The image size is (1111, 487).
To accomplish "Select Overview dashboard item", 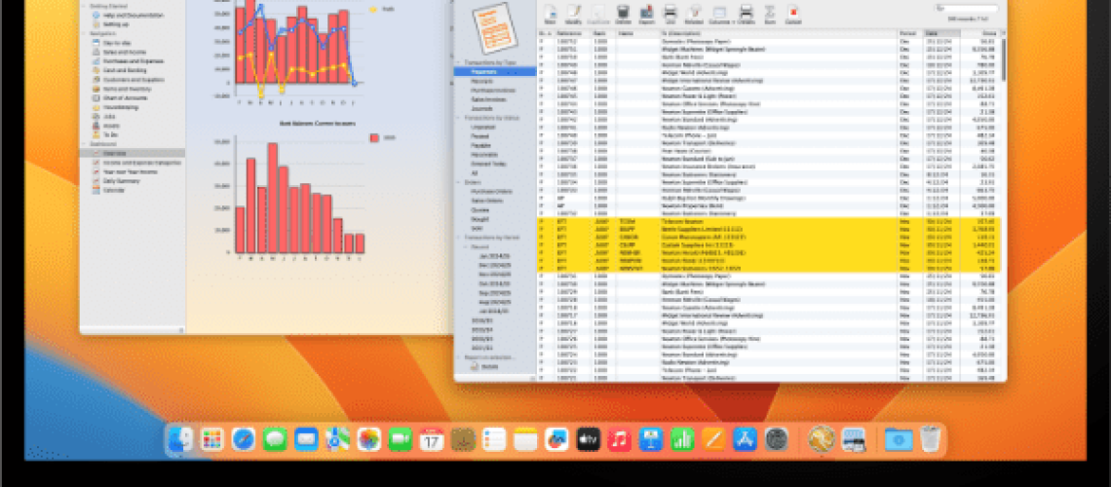I will click(x=132, y=153).
